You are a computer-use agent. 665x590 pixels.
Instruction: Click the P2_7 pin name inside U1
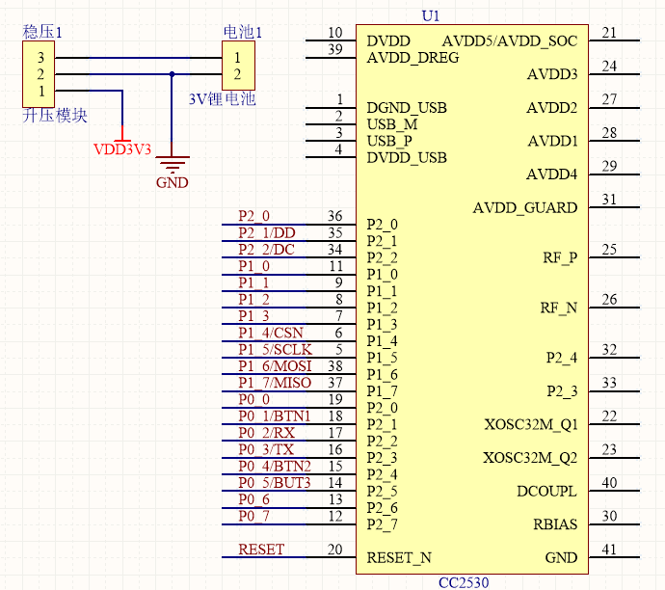(382, 524)
